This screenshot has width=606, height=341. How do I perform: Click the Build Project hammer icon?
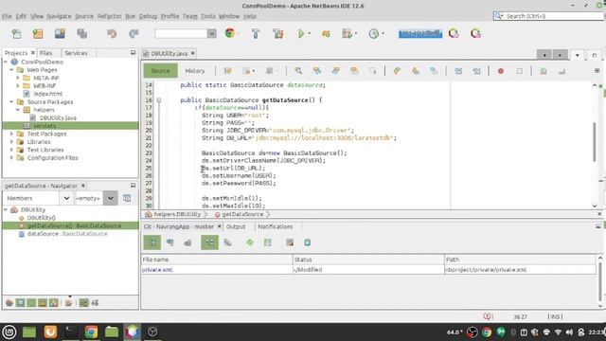(x=256, y=34)
